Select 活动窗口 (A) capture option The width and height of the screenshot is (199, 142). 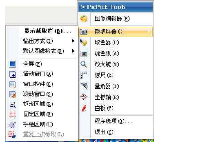pyautogui.click(x=42, y=74)
